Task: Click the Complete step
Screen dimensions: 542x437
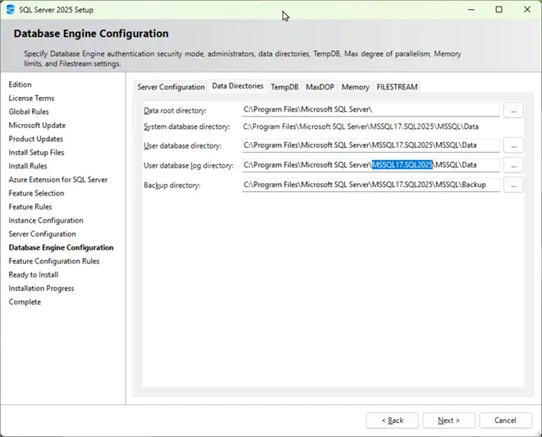Action: click(x=25, y=301)
